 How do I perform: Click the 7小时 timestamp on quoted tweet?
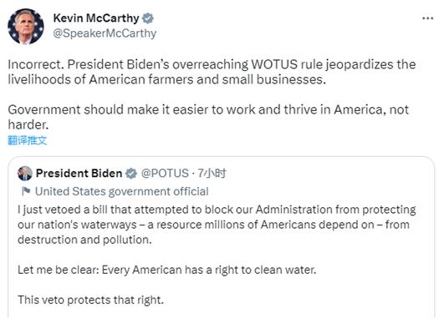pyautogui.click(x=212, y=174)
